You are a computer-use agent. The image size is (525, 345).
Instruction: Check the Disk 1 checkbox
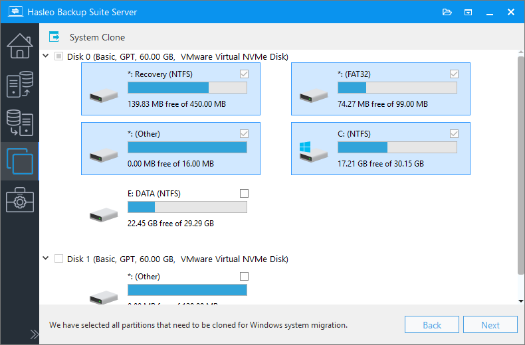(58, 259)
